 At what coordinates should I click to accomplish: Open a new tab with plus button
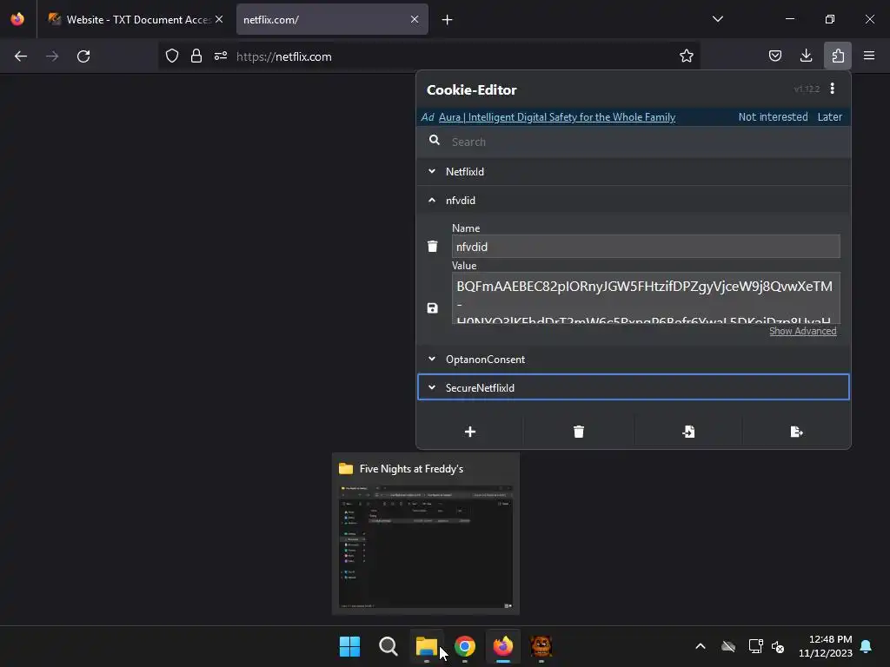click(448, 20)
